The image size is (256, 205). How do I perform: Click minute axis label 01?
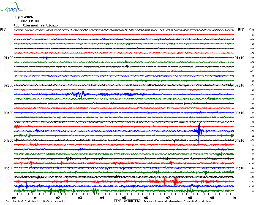tap(36, 198)
